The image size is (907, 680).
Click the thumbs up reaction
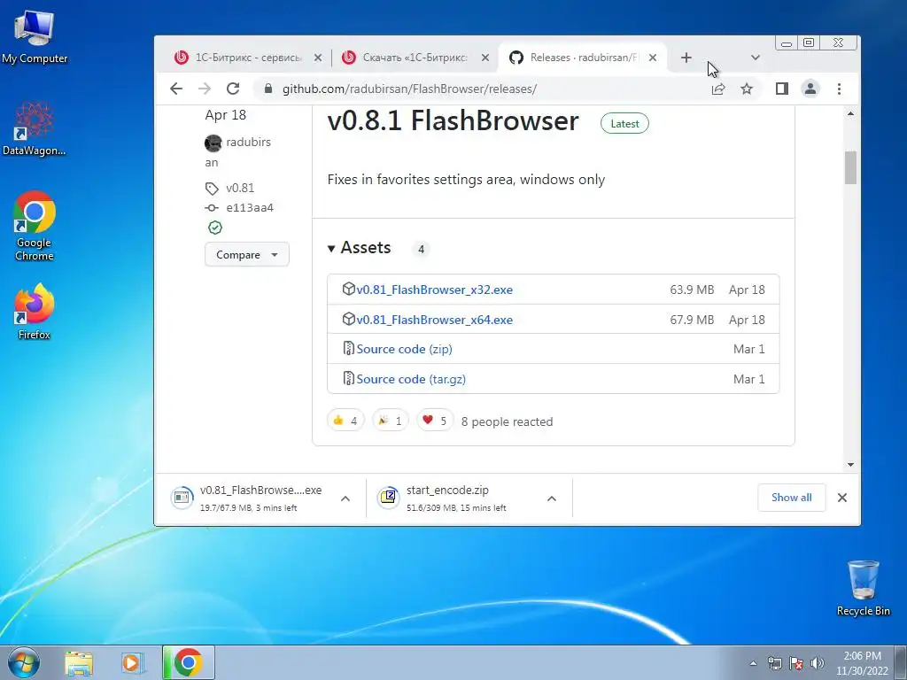click(345, 421)
